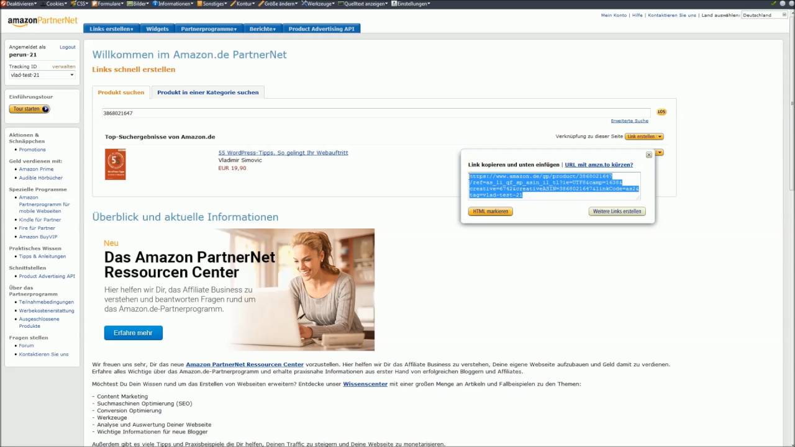Close the link copy popup
This screenshot has height=447, width=795.
648,155
